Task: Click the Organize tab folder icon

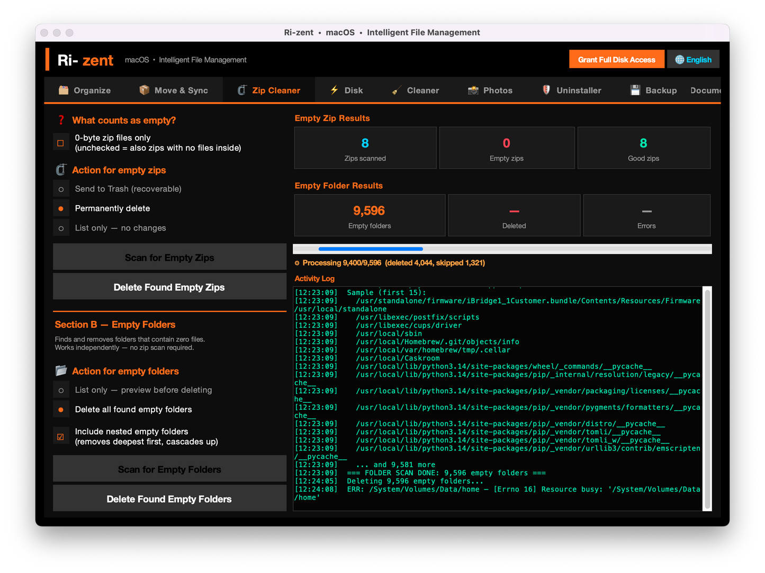Action: point(64,90)
